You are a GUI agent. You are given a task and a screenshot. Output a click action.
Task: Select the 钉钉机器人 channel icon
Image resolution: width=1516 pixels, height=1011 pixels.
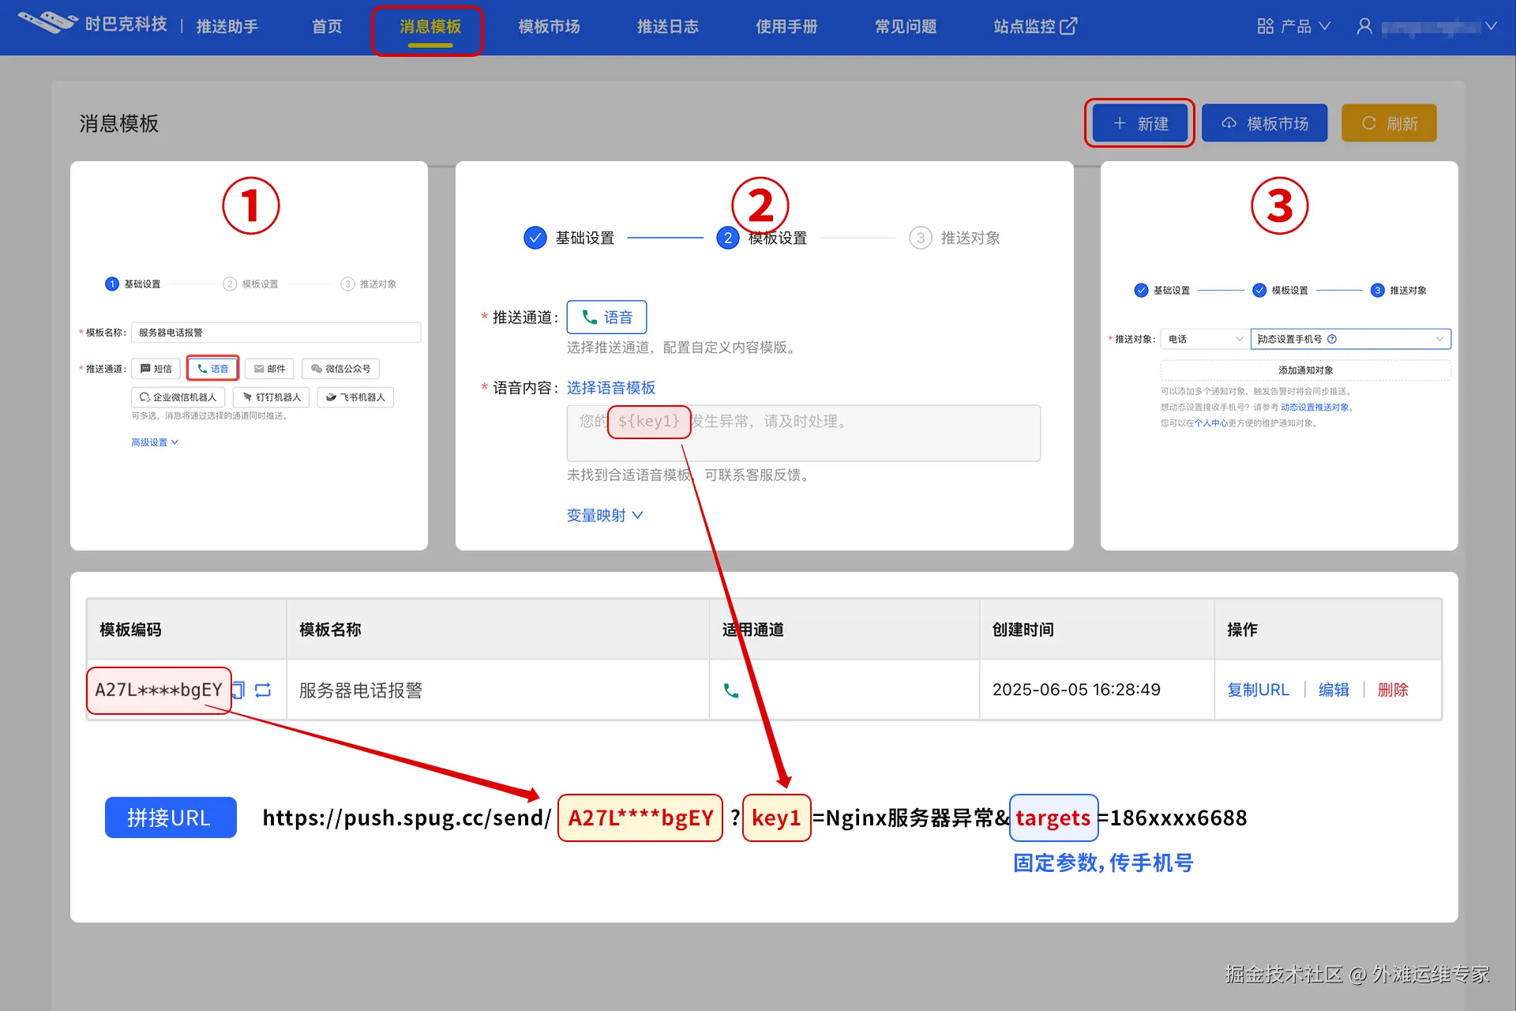tap(271, 397)
